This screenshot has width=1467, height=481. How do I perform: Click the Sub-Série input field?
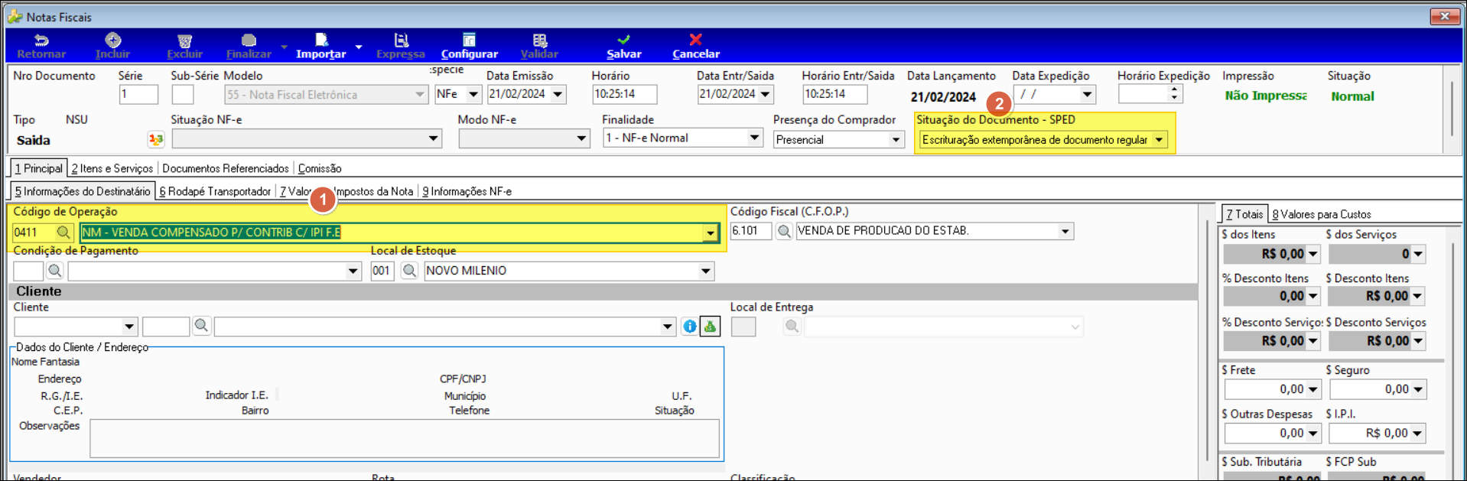(183, 94)
